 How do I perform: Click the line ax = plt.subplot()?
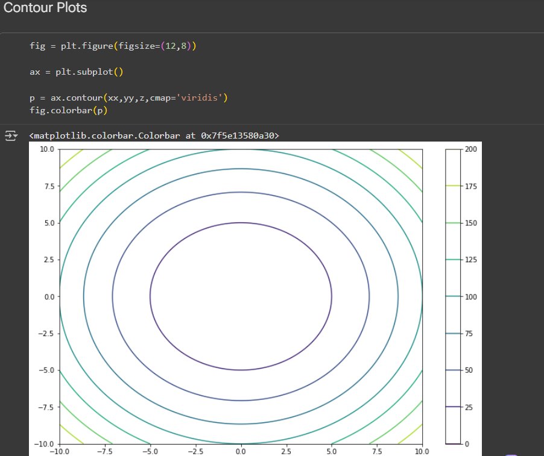pos(77,72)
